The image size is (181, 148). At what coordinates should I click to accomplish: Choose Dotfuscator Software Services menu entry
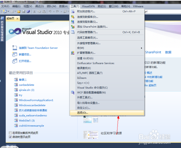point(107,63)
